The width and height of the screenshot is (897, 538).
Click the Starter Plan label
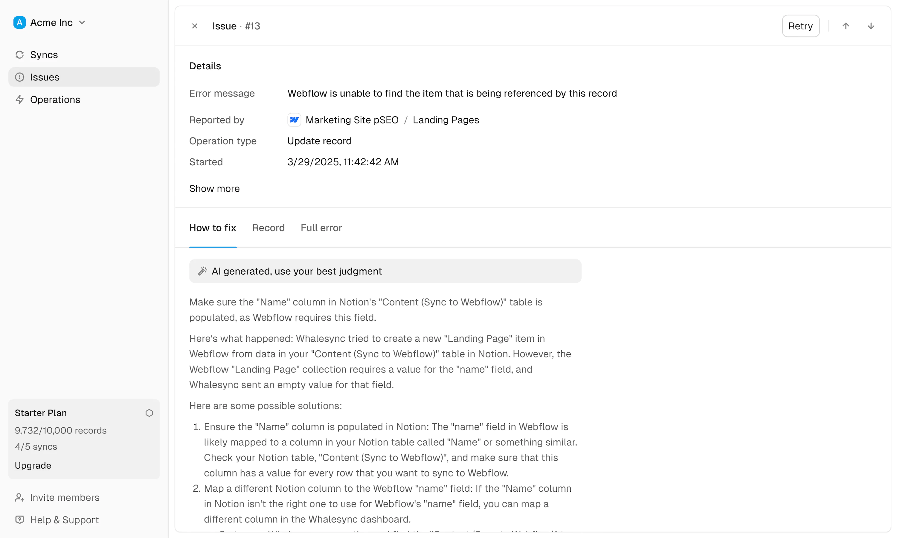coord(41,413)
